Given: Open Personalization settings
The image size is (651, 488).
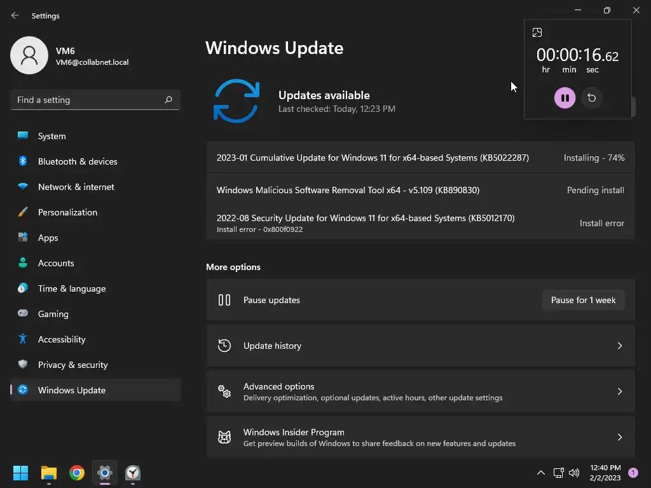Looking at the screenshot, I should click(95, 212).
